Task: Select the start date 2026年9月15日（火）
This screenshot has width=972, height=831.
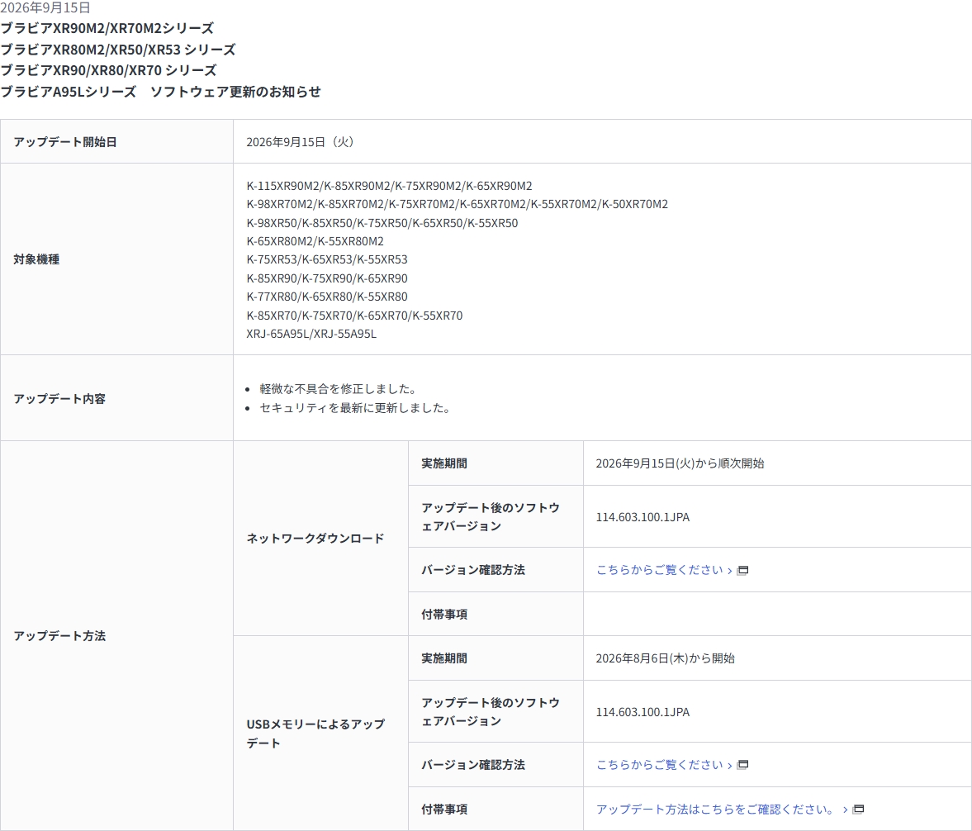Action: 302,142
